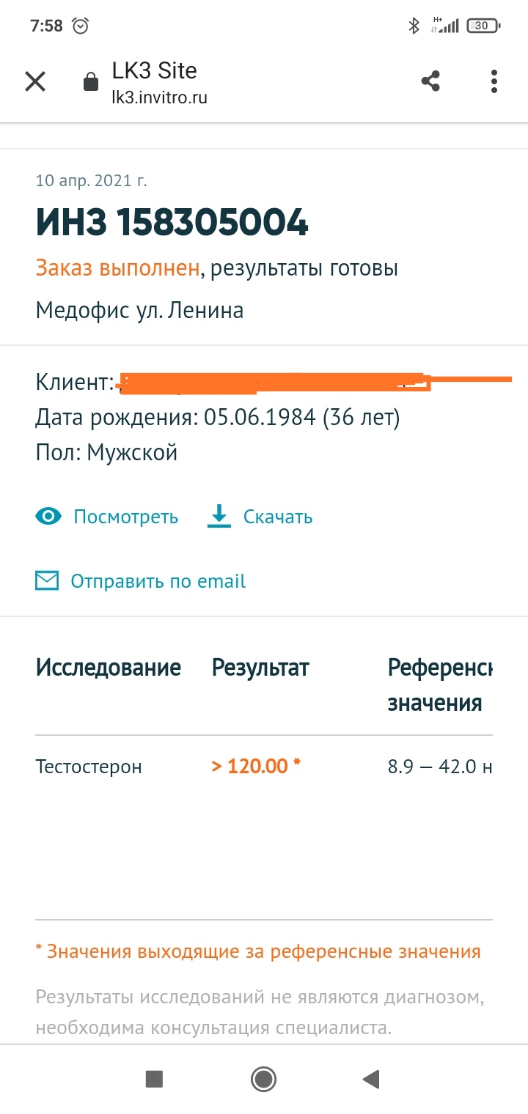Tap the download arrow icon
This screenshot has width=528, height=1114.
219,517
